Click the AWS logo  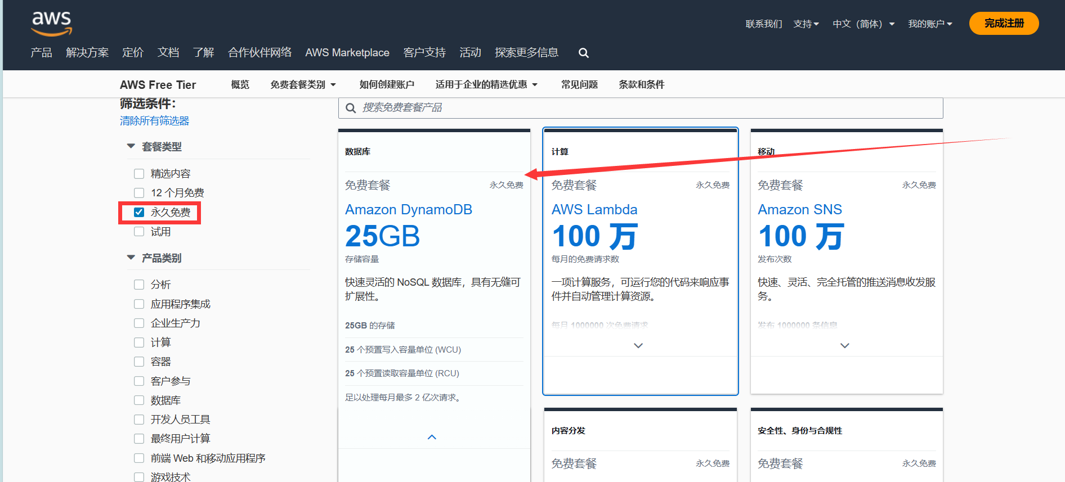point(52,24)
